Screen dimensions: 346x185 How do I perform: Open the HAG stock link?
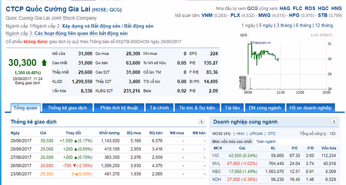(x=285, y=8)
